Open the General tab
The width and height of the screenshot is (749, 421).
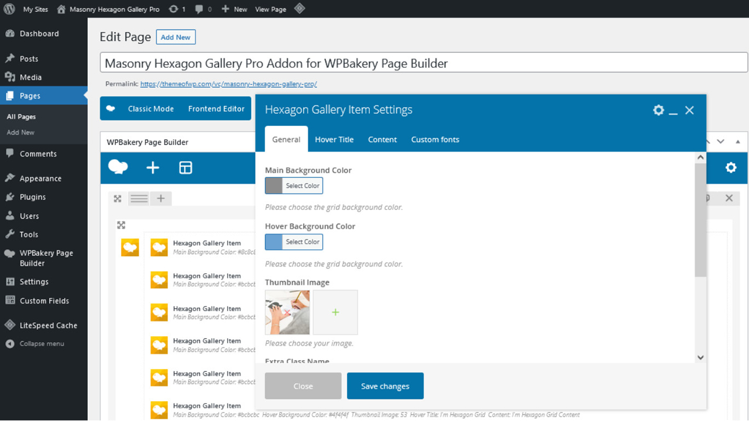[x=286, y=139]
